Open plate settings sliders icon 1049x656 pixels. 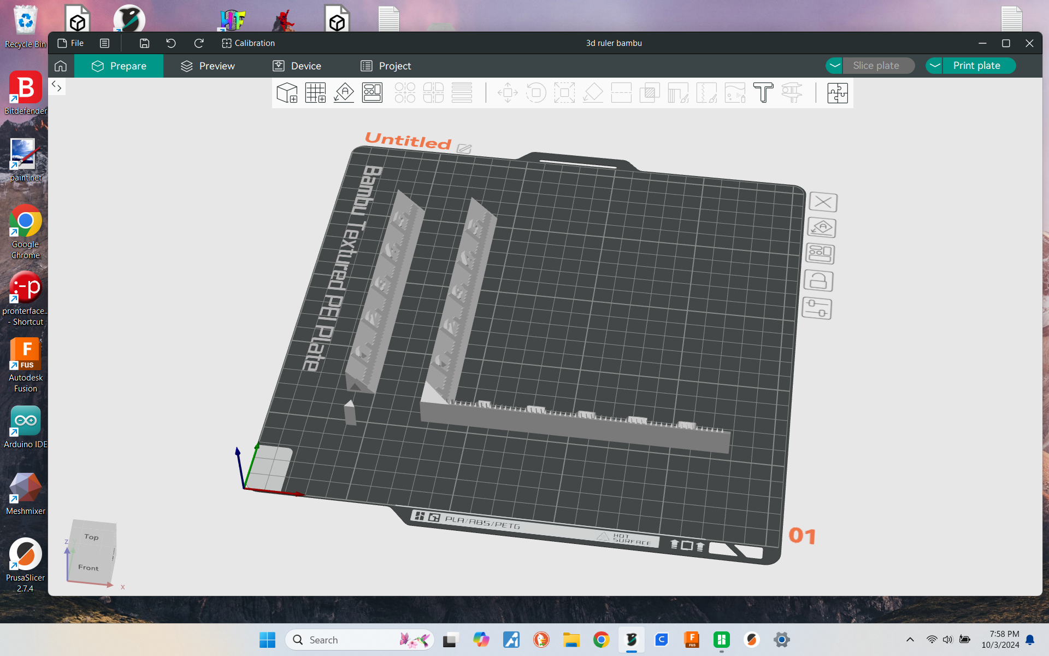pos(817,309)
